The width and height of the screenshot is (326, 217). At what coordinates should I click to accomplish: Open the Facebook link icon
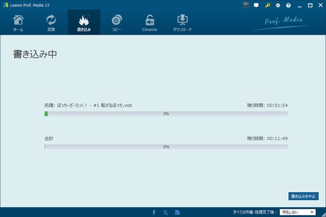click(x=154, y=212)
